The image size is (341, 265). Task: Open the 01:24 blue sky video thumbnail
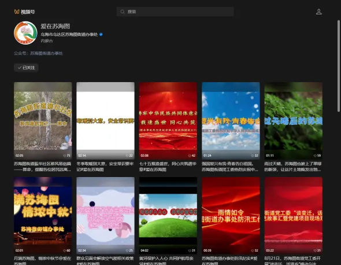click(231, 120)
